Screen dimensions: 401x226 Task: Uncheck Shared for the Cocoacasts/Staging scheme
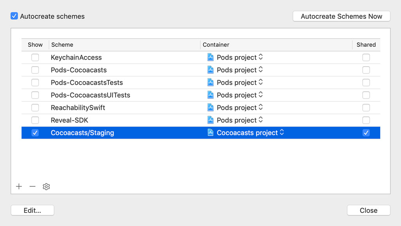point(366,133)
